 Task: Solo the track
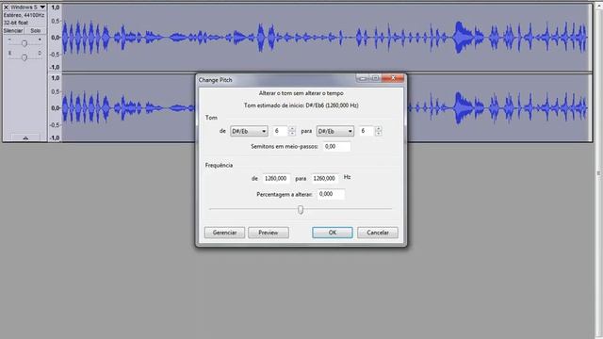[x=36, y=30]
